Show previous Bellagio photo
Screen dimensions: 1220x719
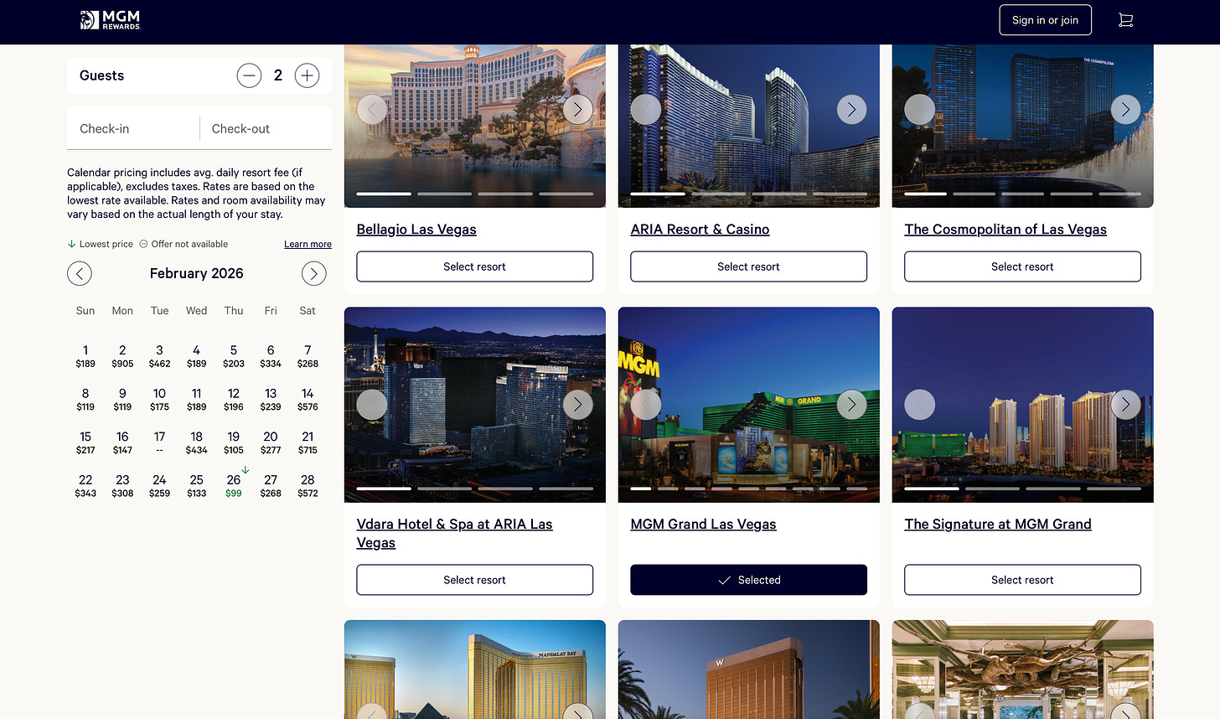tap(372, 109)
